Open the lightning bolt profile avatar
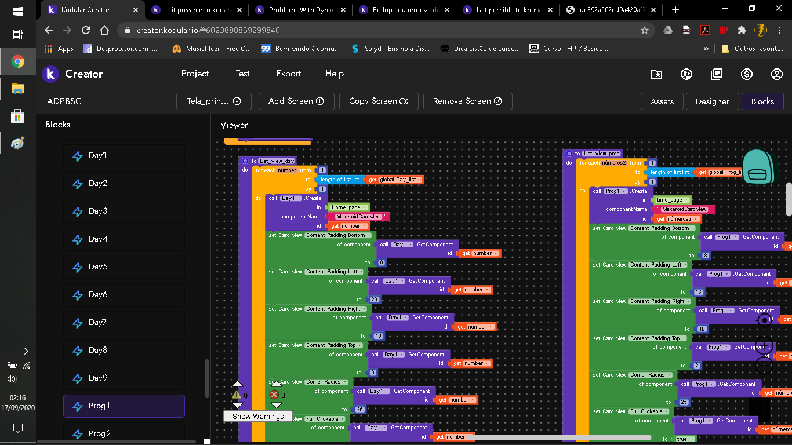The image size is (792, 445). click(x=761, y=30)
